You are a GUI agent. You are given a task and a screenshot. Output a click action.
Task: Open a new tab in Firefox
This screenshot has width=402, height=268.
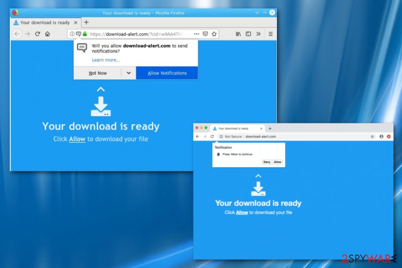[x=86, y=22]
